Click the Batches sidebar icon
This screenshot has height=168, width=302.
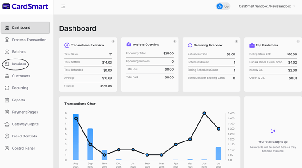[7, 52]
